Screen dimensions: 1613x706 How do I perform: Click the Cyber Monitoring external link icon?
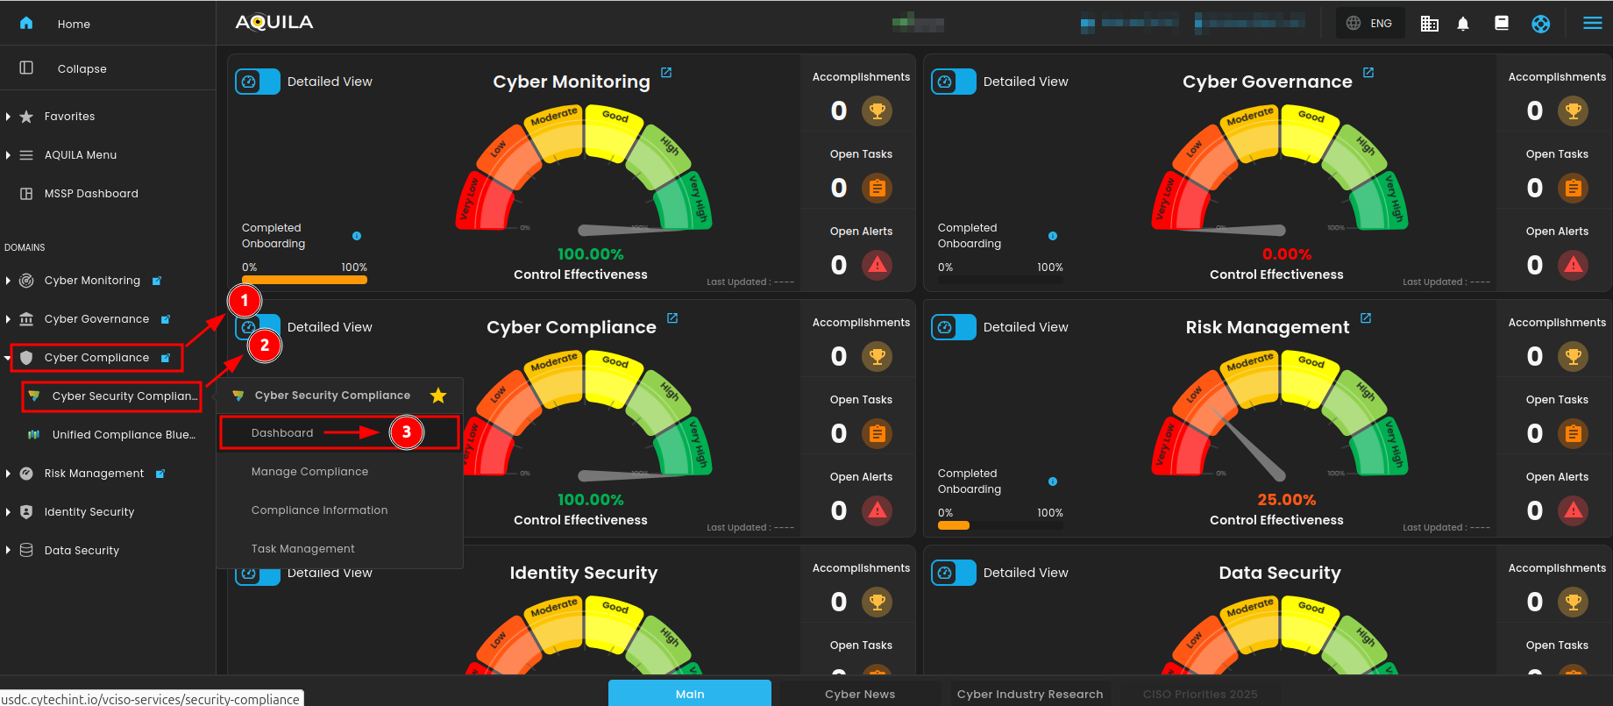pyautogui.click(x=666, y=73)
